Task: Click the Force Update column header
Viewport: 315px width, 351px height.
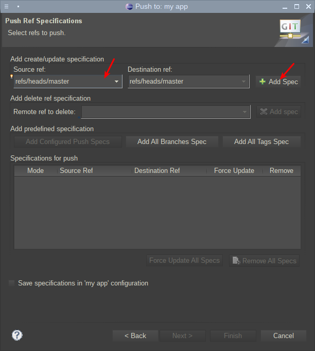Action: [x=234, y=170]
